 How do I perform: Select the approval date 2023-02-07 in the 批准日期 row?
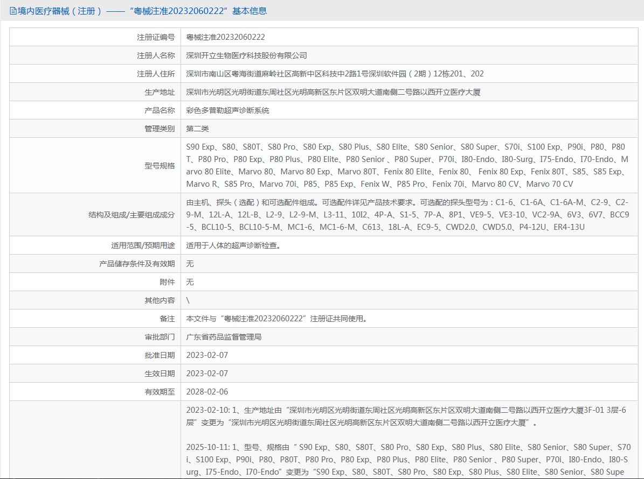click(207, 355)
